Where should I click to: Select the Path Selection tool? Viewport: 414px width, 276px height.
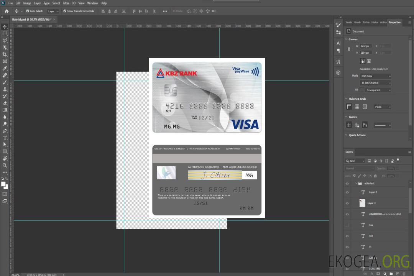5,145
